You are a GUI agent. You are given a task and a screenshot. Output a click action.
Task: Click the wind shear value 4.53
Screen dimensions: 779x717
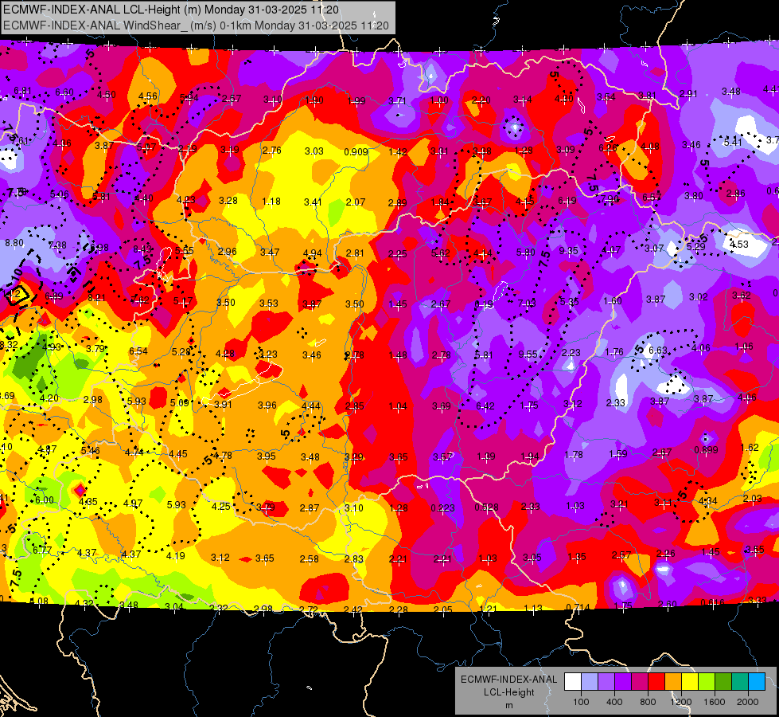739,244
